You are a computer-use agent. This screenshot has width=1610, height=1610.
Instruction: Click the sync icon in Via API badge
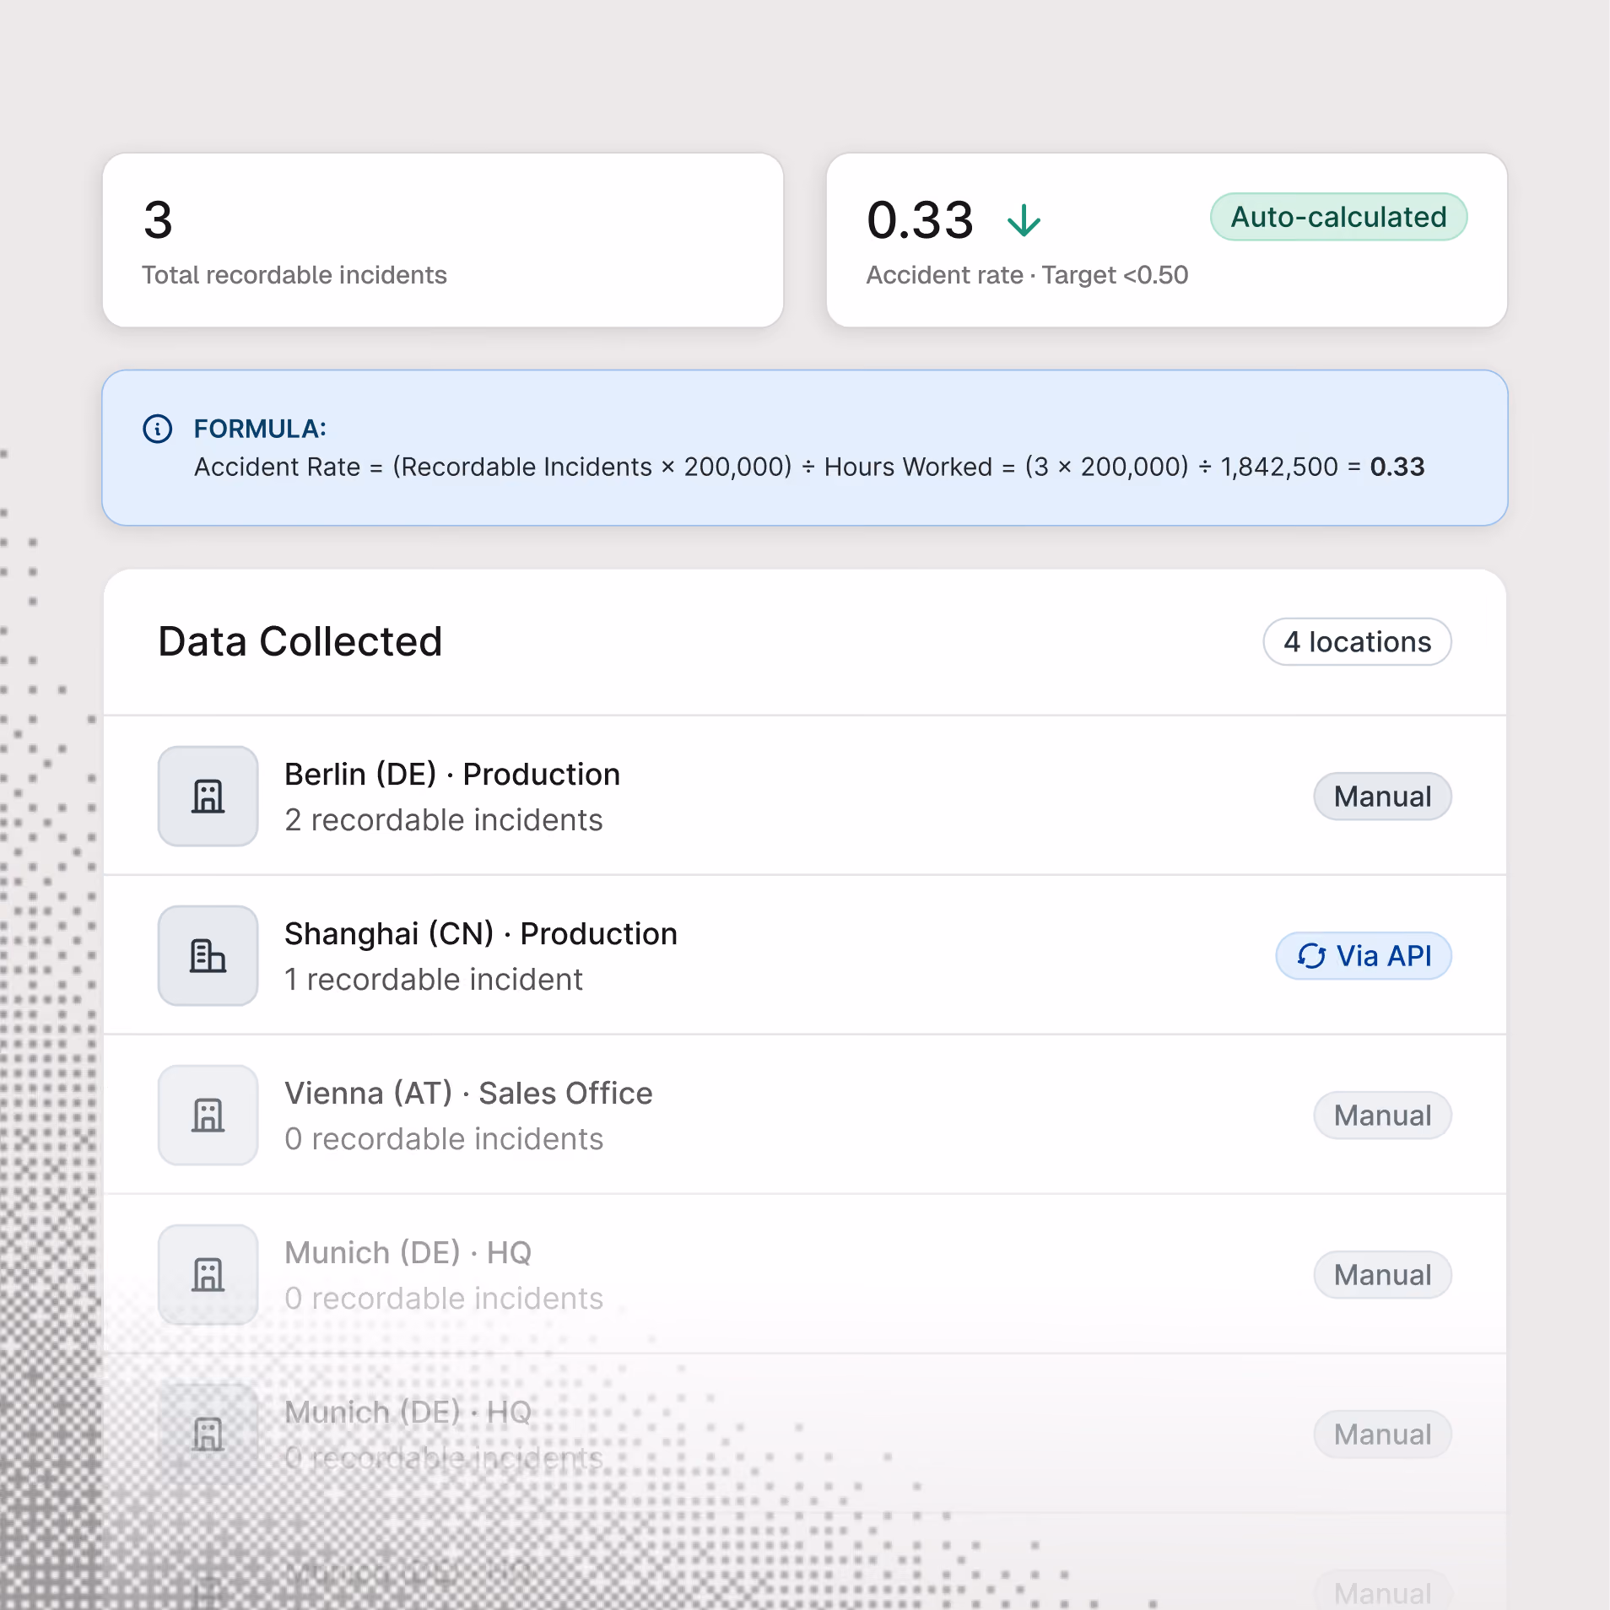(x=1311, y=956)
